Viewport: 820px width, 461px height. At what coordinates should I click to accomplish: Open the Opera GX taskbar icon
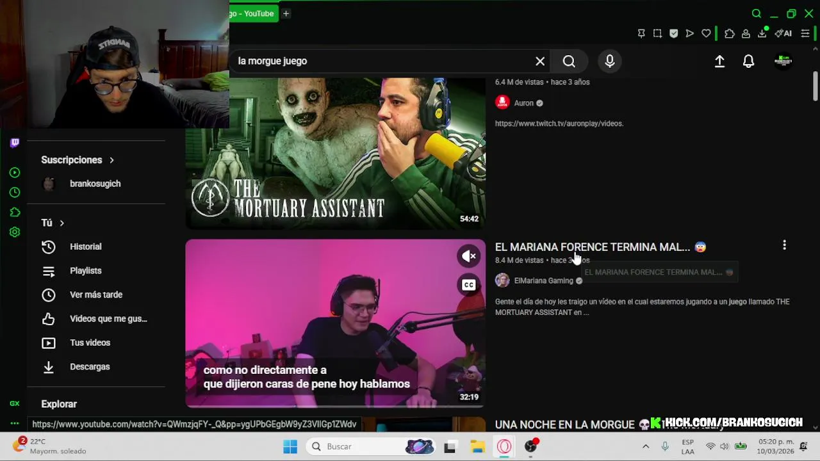[504, 446]
